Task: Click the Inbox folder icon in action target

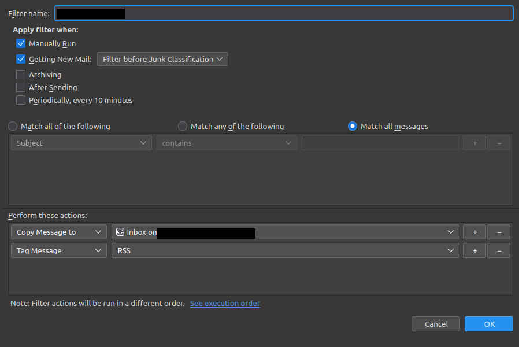Action: [120, 232]
